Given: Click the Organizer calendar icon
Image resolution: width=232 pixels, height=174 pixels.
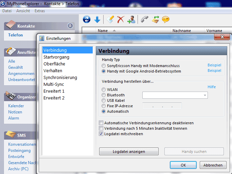Looking at the screenshot, I should [11, 96].
